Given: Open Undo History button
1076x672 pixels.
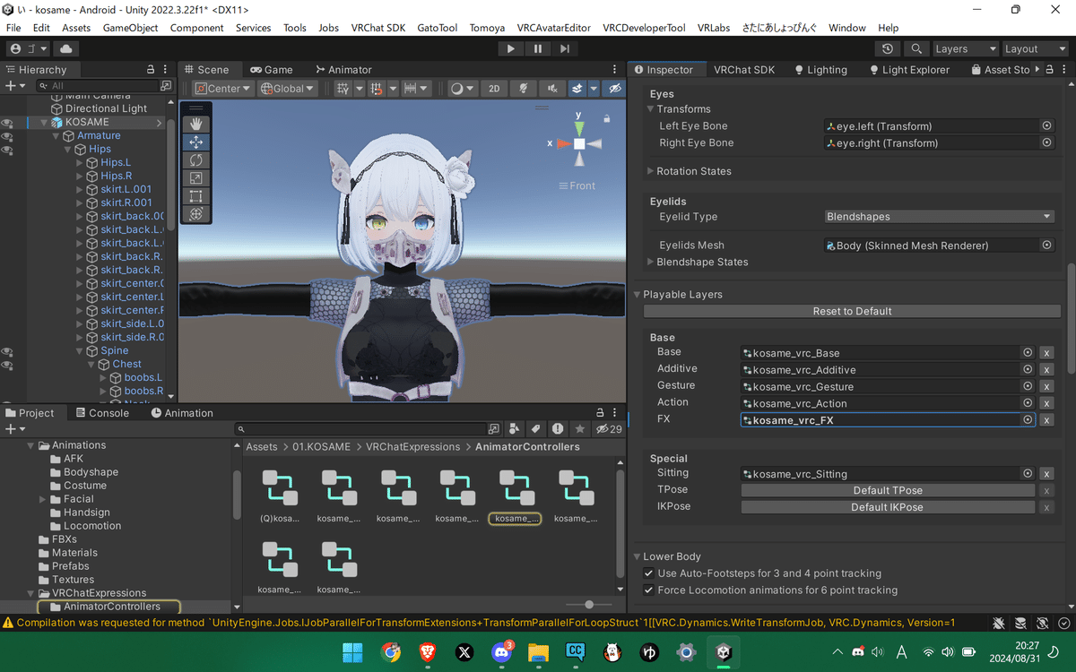Looking at the screenshot, I should pos(888,48).
